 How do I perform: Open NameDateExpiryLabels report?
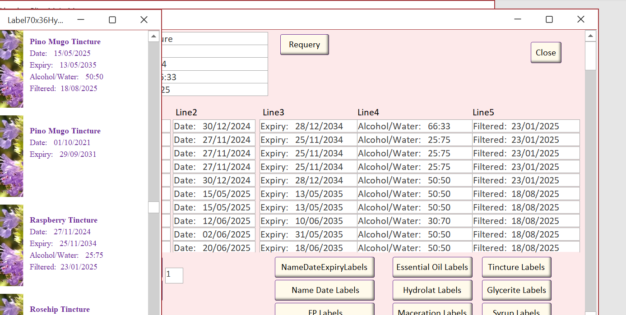click(x=324, y=267)
